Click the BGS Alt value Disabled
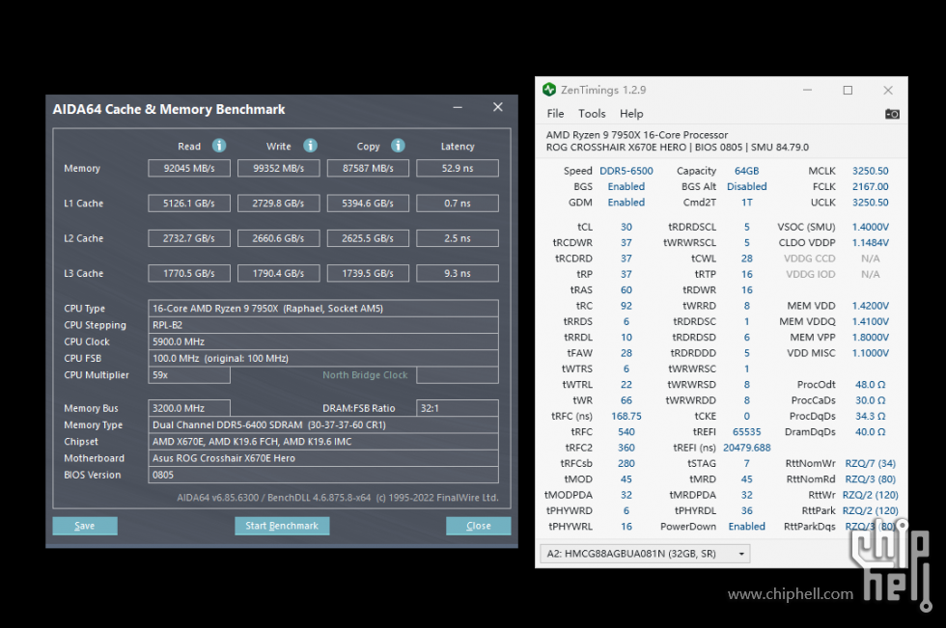Screen dimensions: 946x628 pos(746,186)
